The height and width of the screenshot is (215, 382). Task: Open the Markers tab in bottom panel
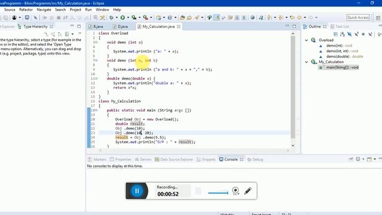click(97, 159)
